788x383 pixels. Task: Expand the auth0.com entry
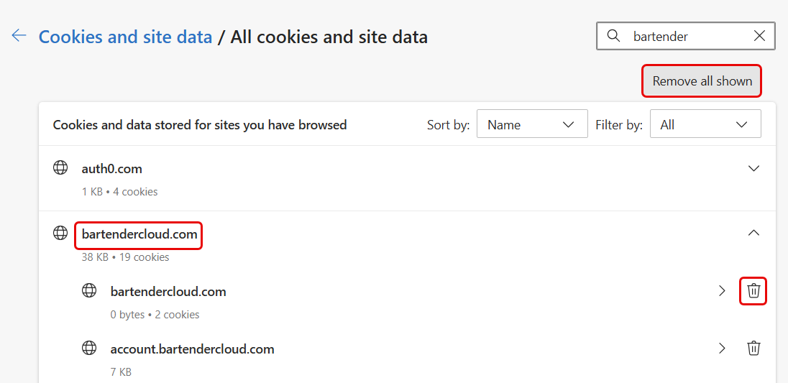tap(753, 169)
